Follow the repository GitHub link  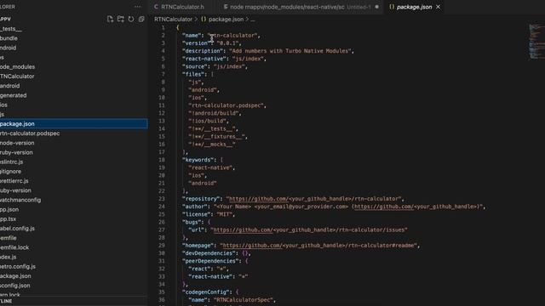(258, 199)
